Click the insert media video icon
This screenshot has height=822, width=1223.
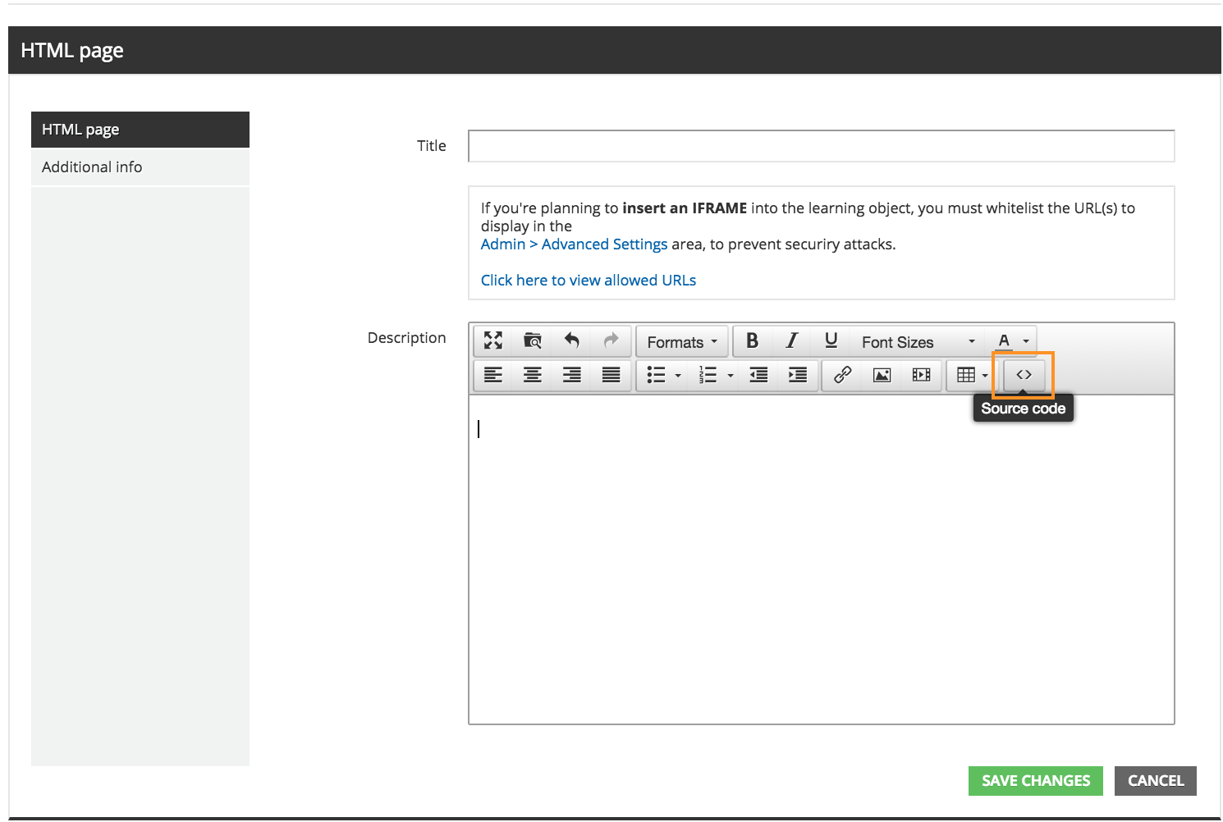point(921,375)
